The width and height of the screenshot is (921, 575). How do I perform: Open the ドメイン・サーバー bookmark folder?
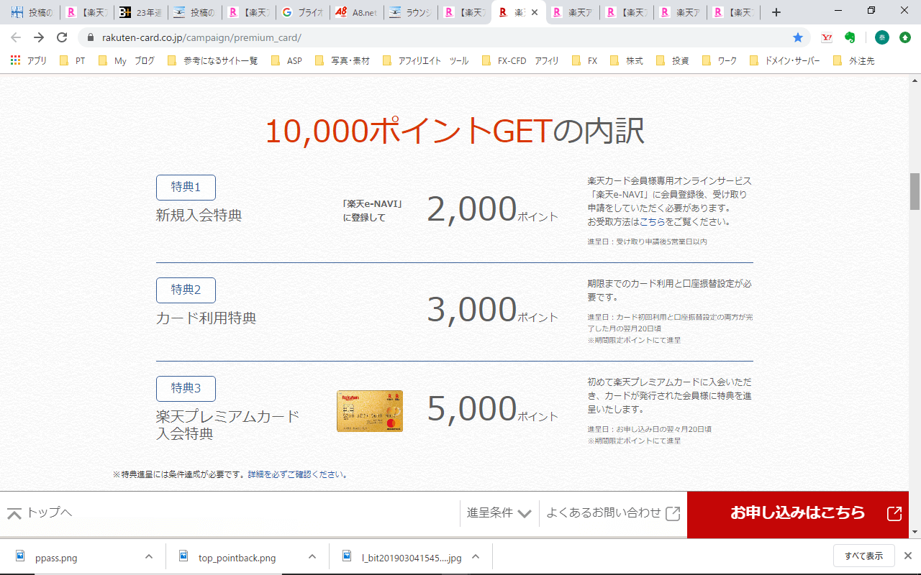785,61
